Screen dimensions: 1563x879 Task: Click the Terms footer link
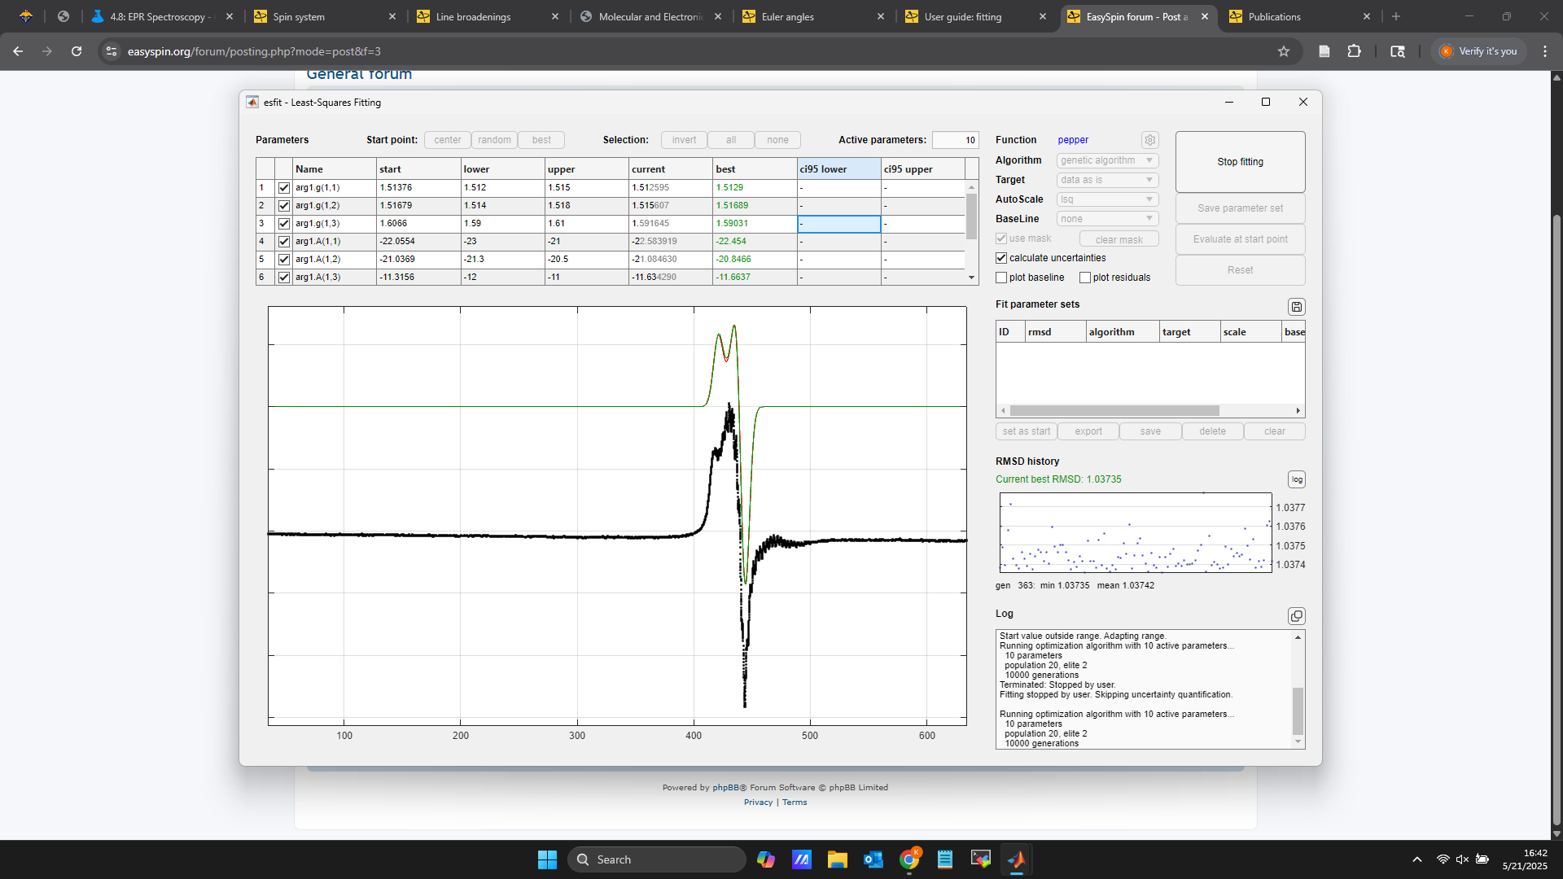pyautogui.click(x=795, y=802)
